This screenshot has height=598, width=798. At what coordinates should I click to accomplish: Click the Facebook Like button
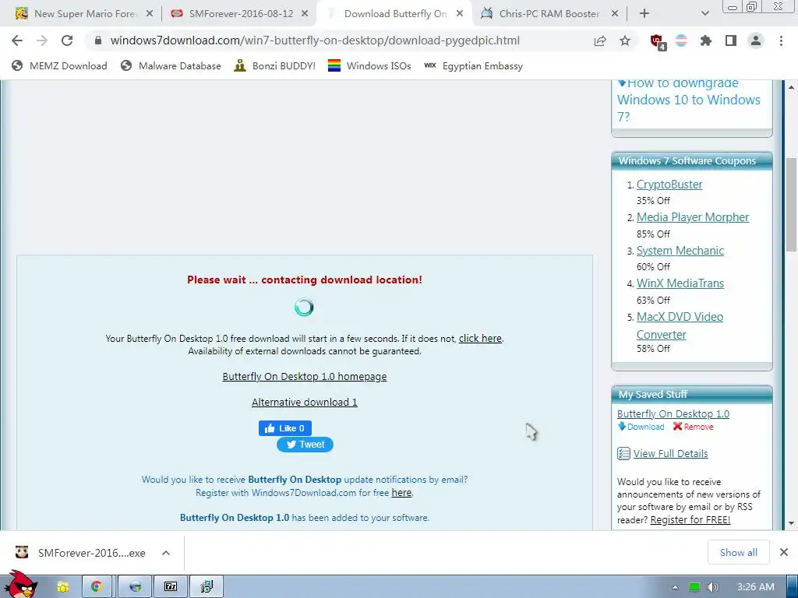285,428
